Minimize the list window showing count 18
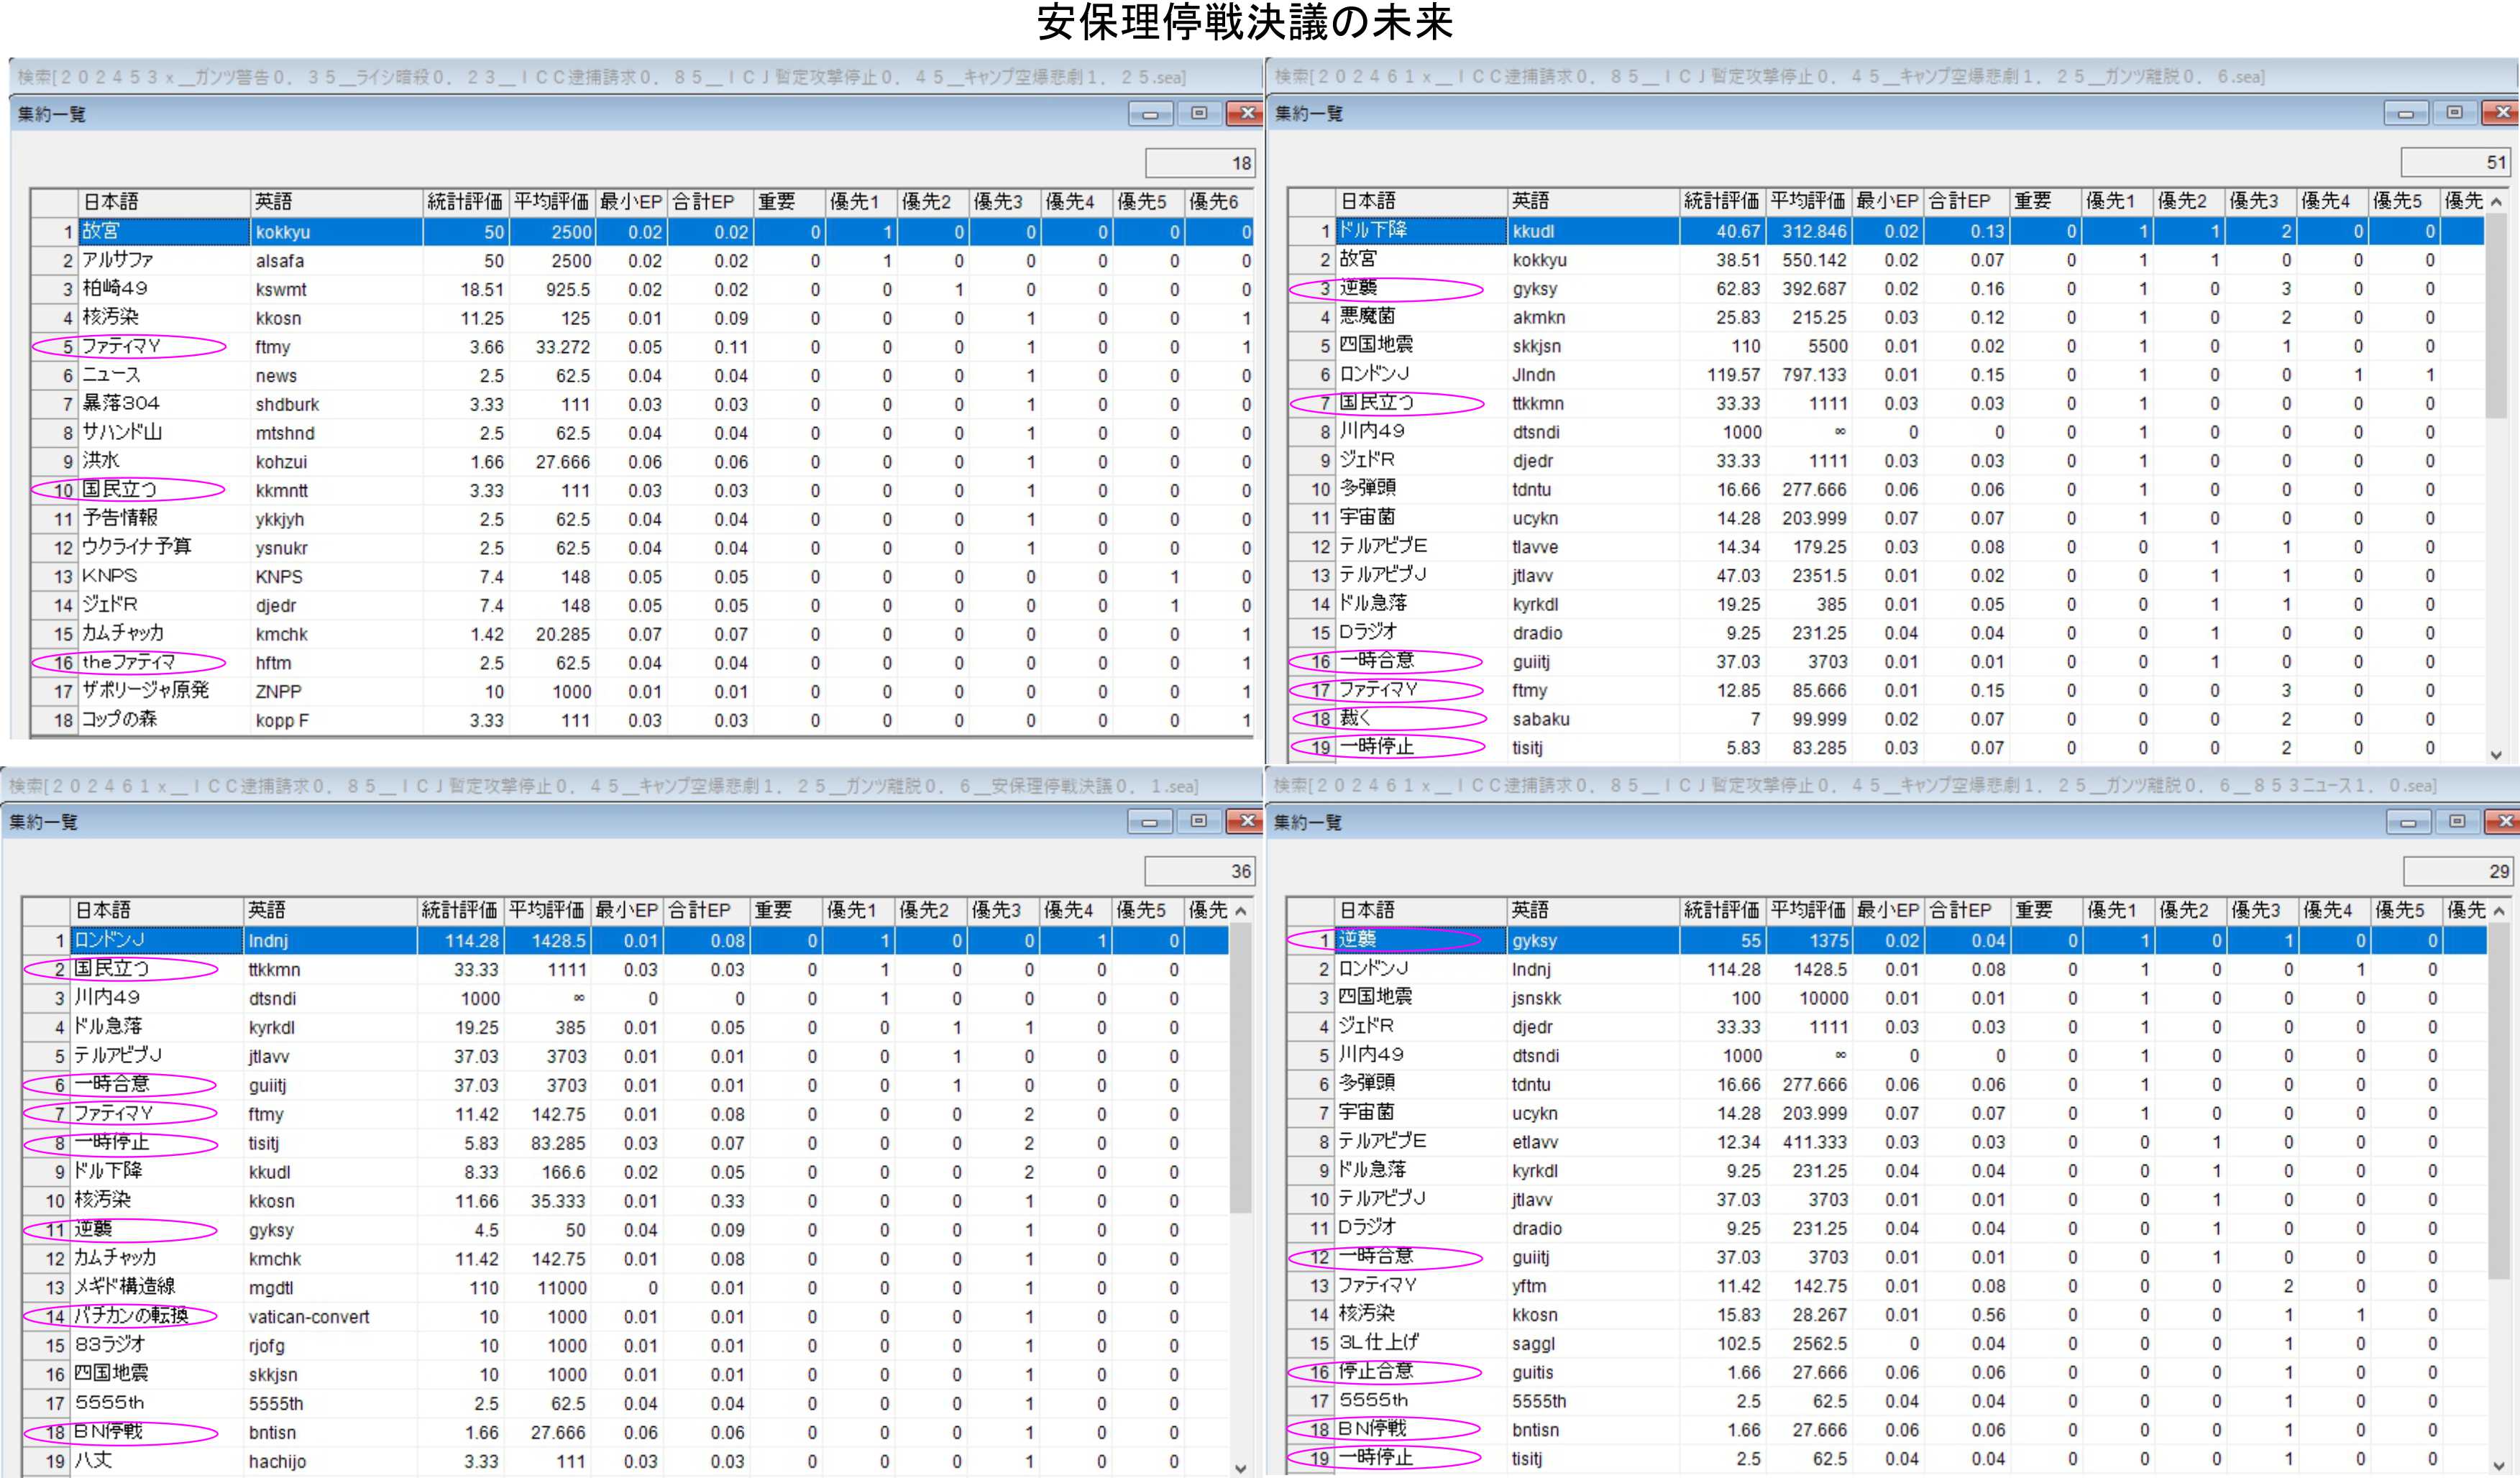 [1150, 114]
